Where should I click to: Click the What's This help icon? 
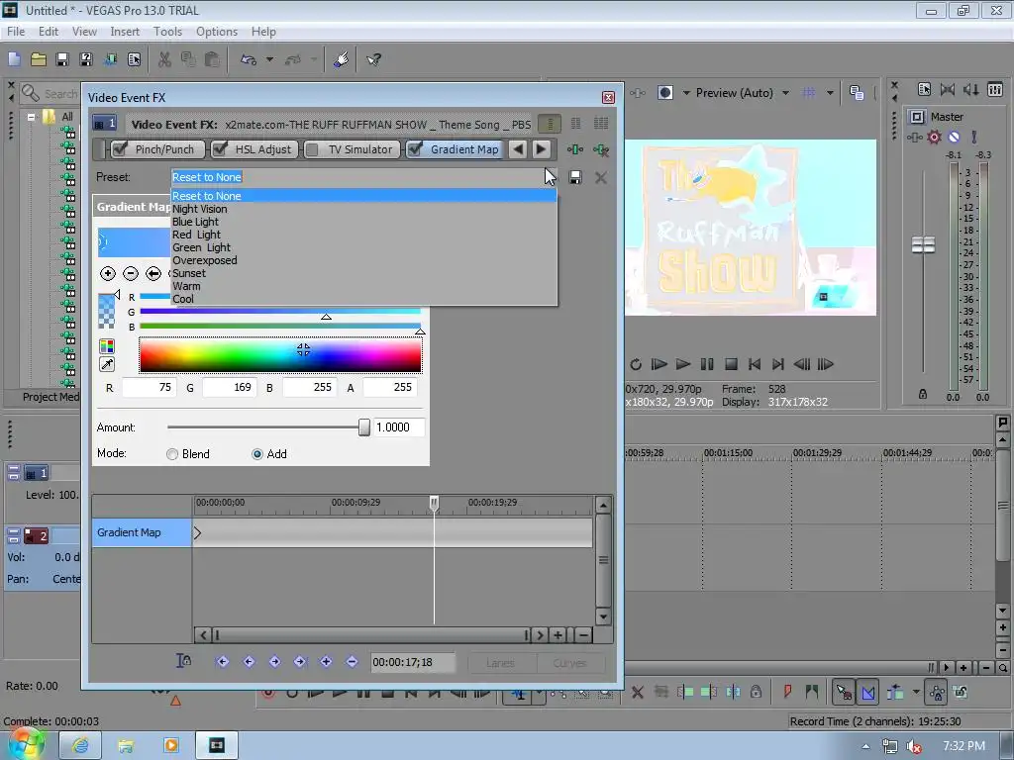click(x=373, y=59)
